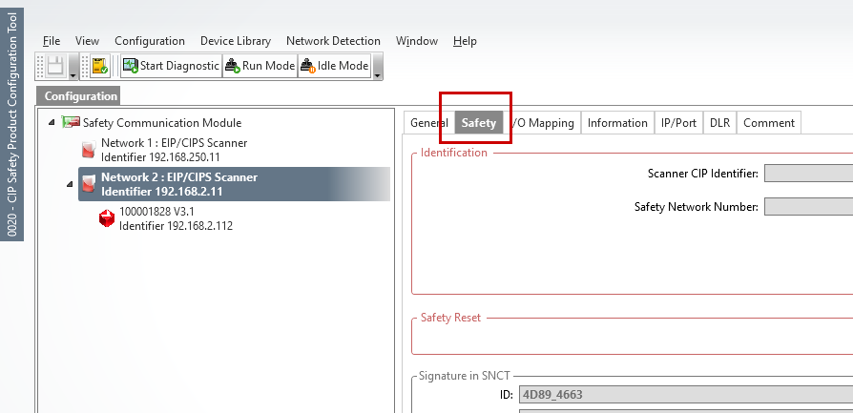The height and width of the screenshot is (413, 853).
Task: Click the red cube icon of device 100001828
Action: click(107, 218)
